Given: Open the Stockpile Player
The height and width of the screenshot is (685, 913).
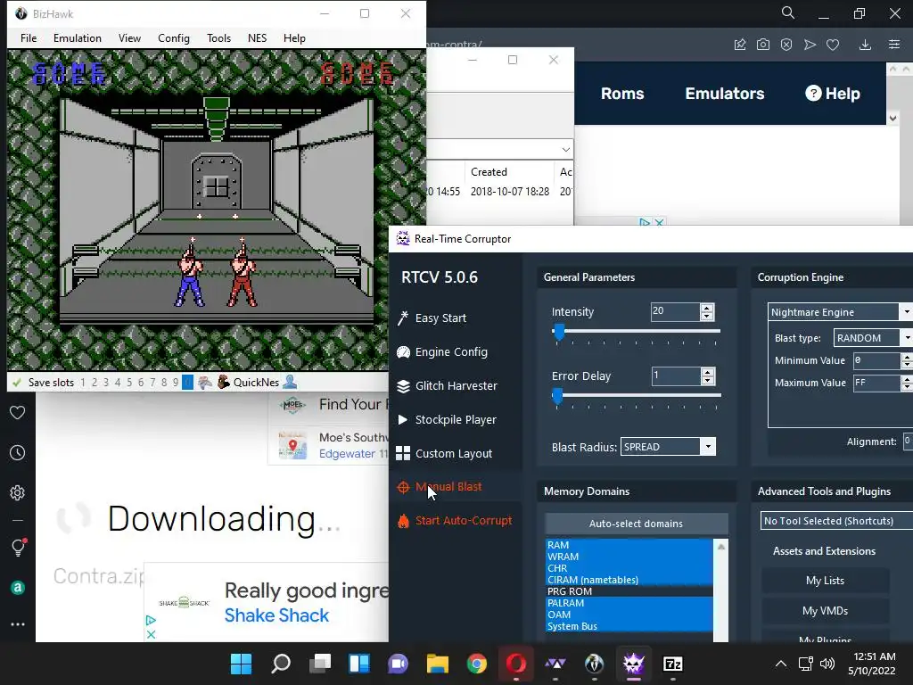Looking at the screenshot, I should [x=447, y=419].
